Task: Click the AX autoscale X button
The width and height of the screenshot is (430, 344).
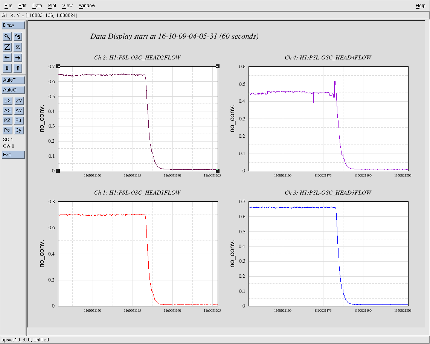Action: [8, 111]
